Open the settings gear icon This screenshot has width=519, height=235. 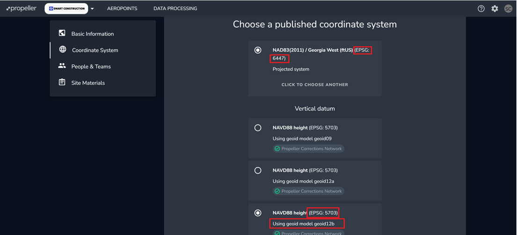click(x=495, y=8)
